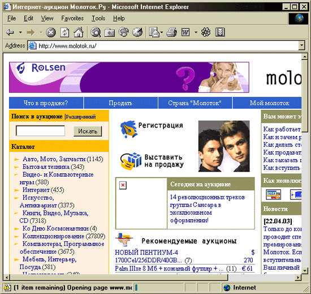
Task: Click the page icon in address bar
Action: tap(32, 46)
